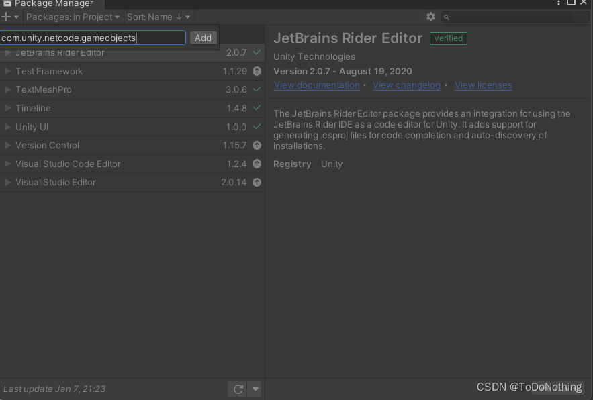Select the Visual Studio Editor package
The height and width of the screenshot is (400, 593).
tap(132, 183)
